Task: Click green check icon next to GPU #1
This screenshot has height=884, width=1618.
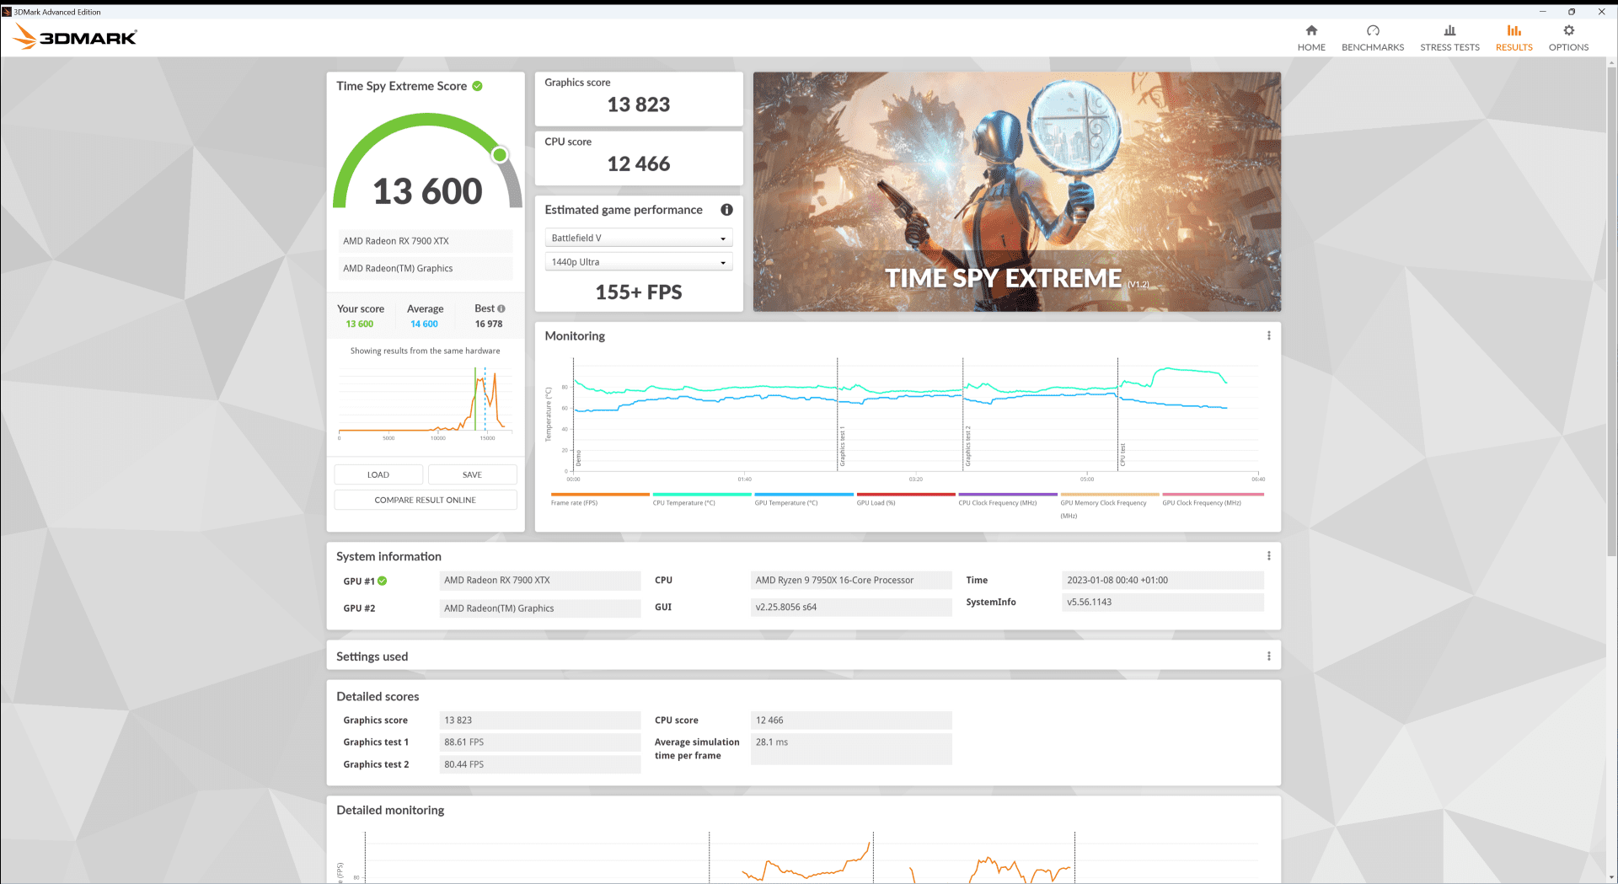Action: (x=382, y=581)
